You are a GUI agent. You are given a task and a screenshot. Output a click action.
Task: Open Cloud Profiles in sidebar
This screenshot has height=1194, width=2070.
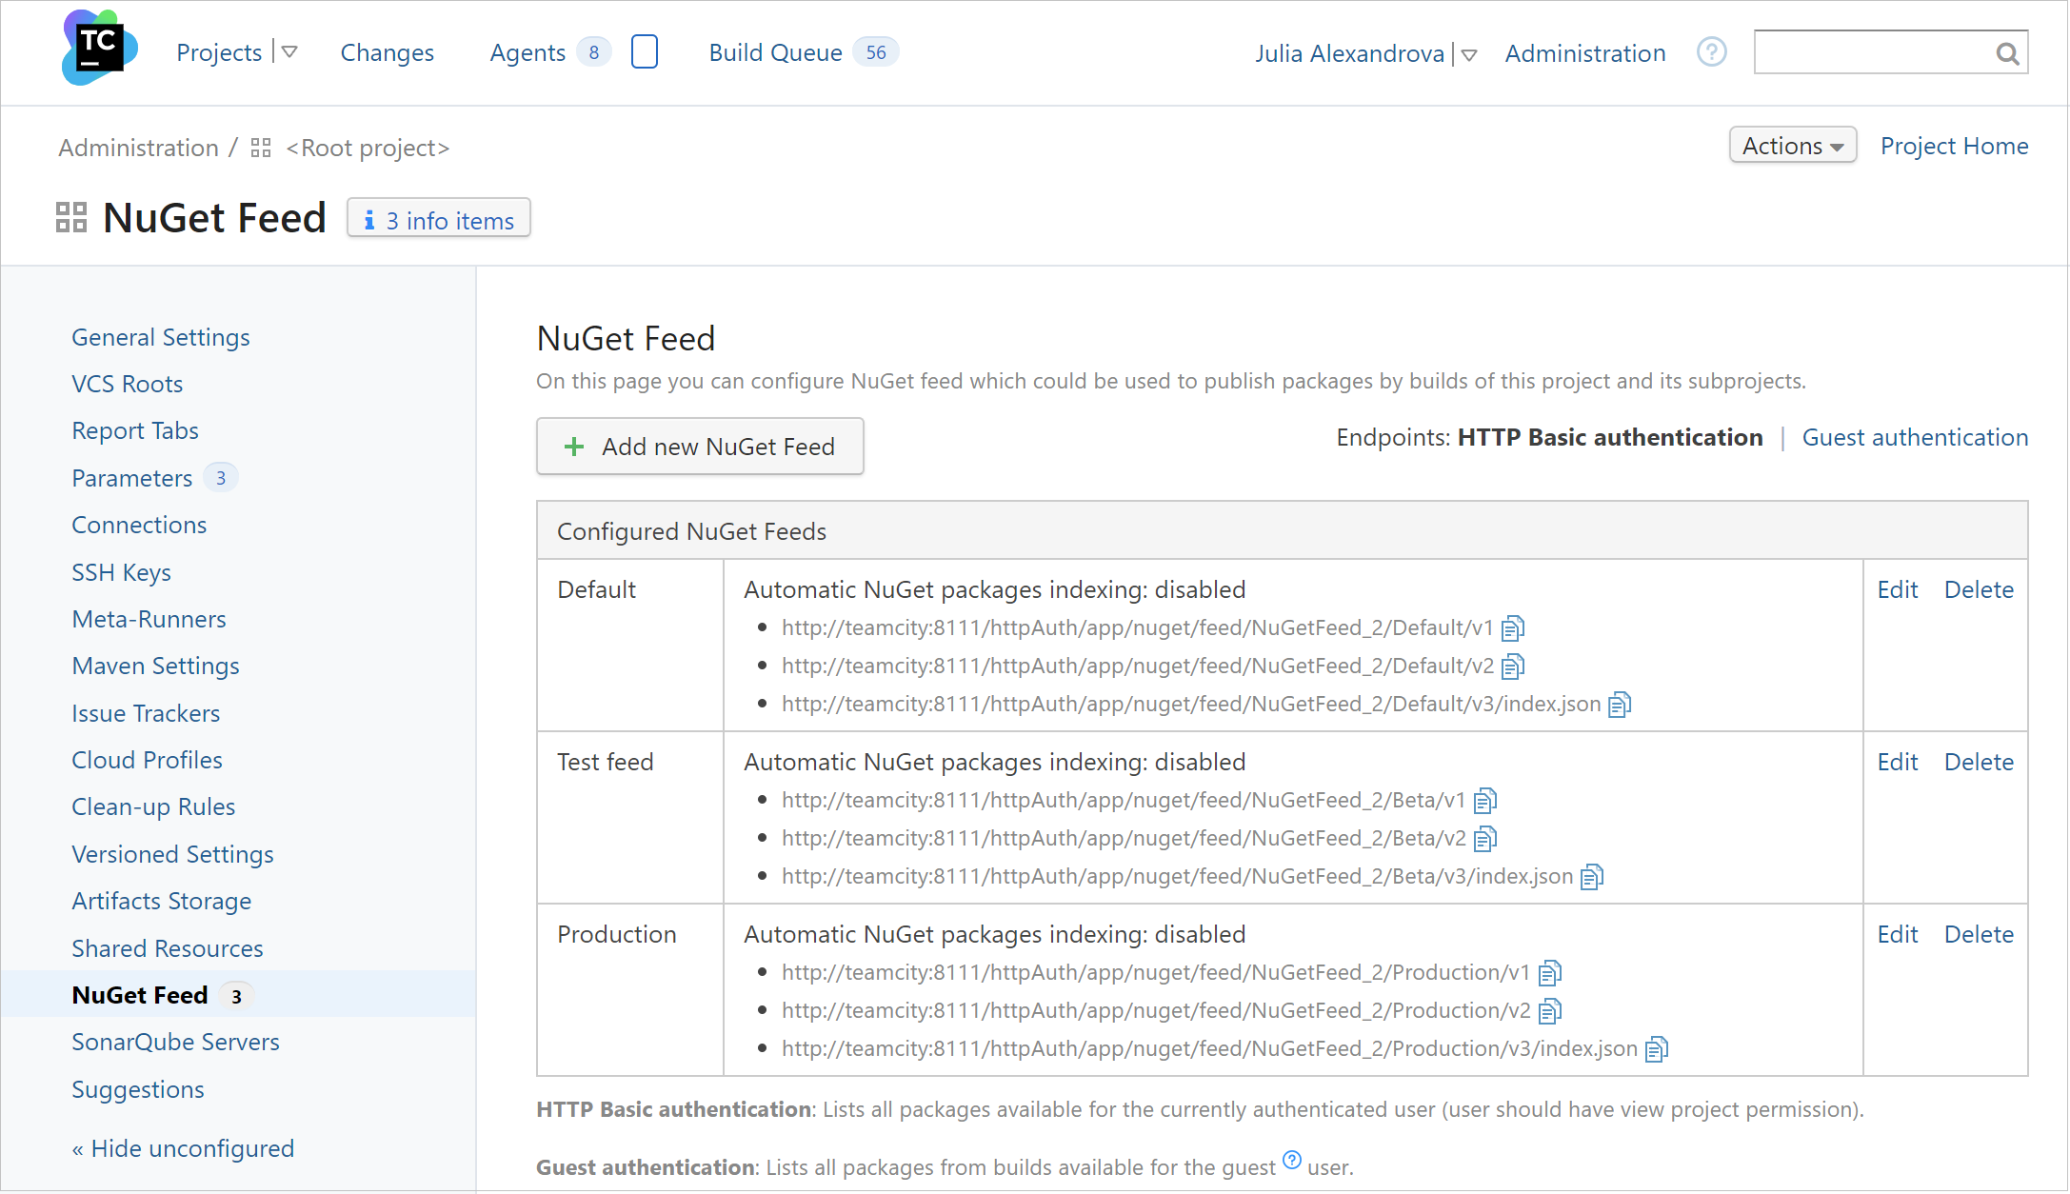click(x=148, y=760)
